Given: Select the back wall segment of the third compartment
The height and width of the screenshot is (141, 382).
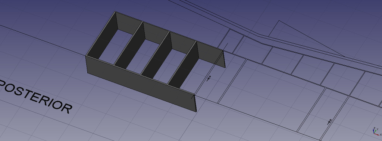Looking at the screenshot, I should (183, 43).
